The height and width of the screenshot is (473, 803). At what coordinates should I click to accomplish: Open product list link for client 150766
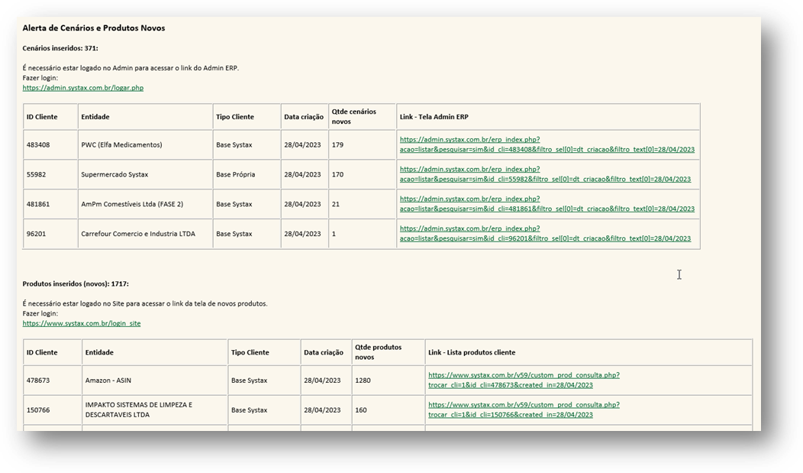524,410
